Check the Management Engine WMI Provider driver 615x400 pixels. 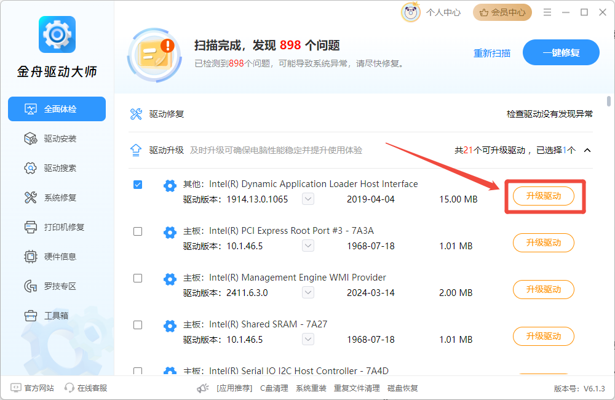(138, 278)
